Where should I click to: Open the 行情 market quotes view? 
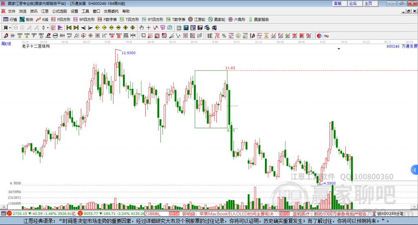coord(10,20)
